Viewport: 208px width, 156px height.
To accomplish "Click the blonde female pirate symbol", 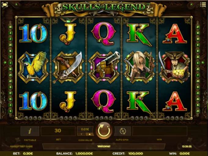I will tap(139, 67).
